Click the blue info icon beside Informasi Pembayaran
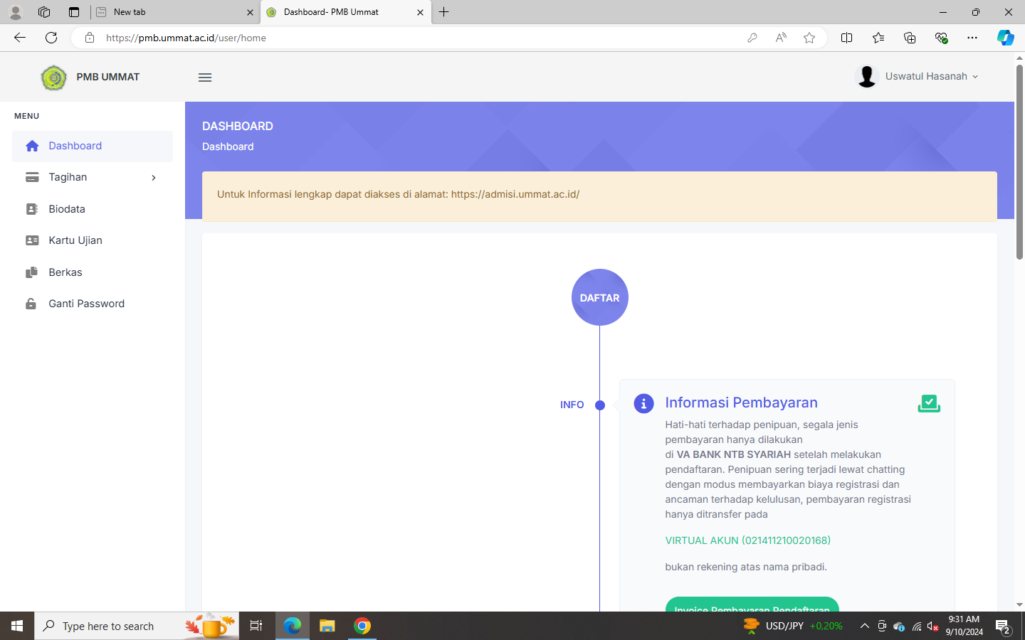 tap(643, 403)
